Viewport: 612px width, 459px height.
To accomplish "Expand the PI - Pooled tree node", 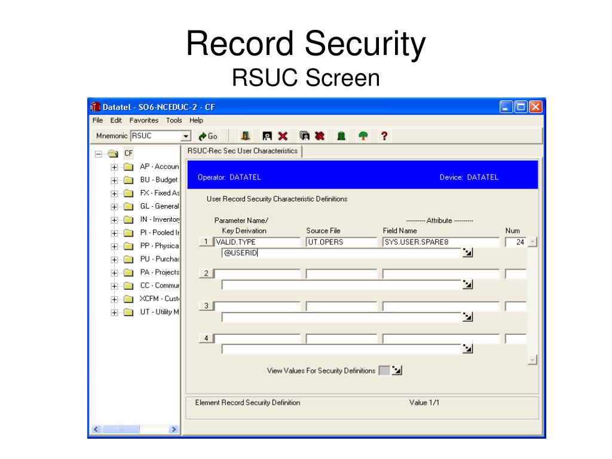I will 114,233.
